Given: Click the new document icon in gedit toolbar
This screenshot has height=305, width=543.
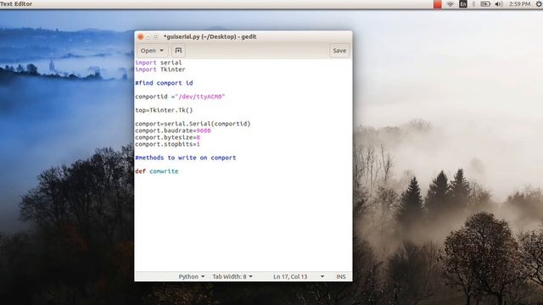Looking at the screenshot, I should pyautogui.click(x=178, y=51).
